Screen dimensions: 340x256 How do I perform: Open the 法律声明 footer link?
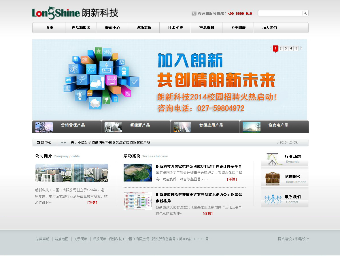pos(43,239)
